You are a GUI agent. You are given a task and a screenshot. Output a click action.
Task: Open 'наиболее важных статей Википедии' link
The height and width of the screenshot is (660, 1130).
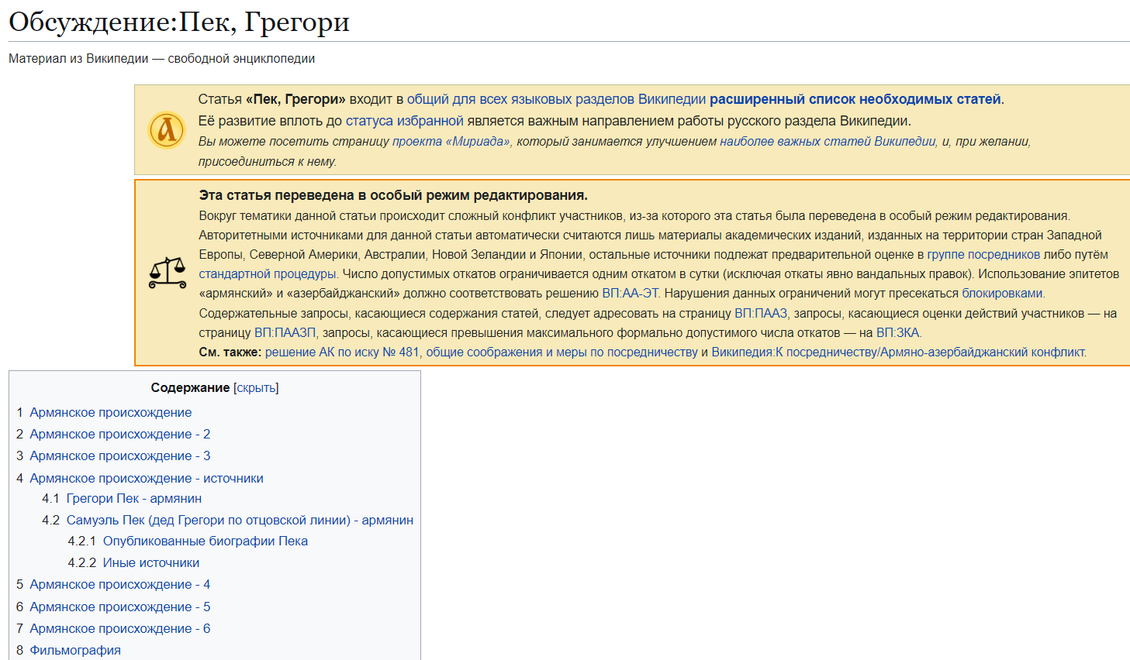pyautogui.click(x=828, y=142)
